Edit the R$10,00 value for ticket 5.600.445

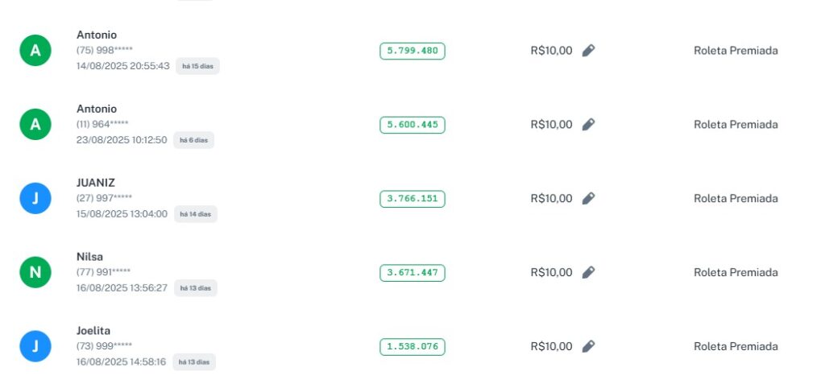coord(588,125)
